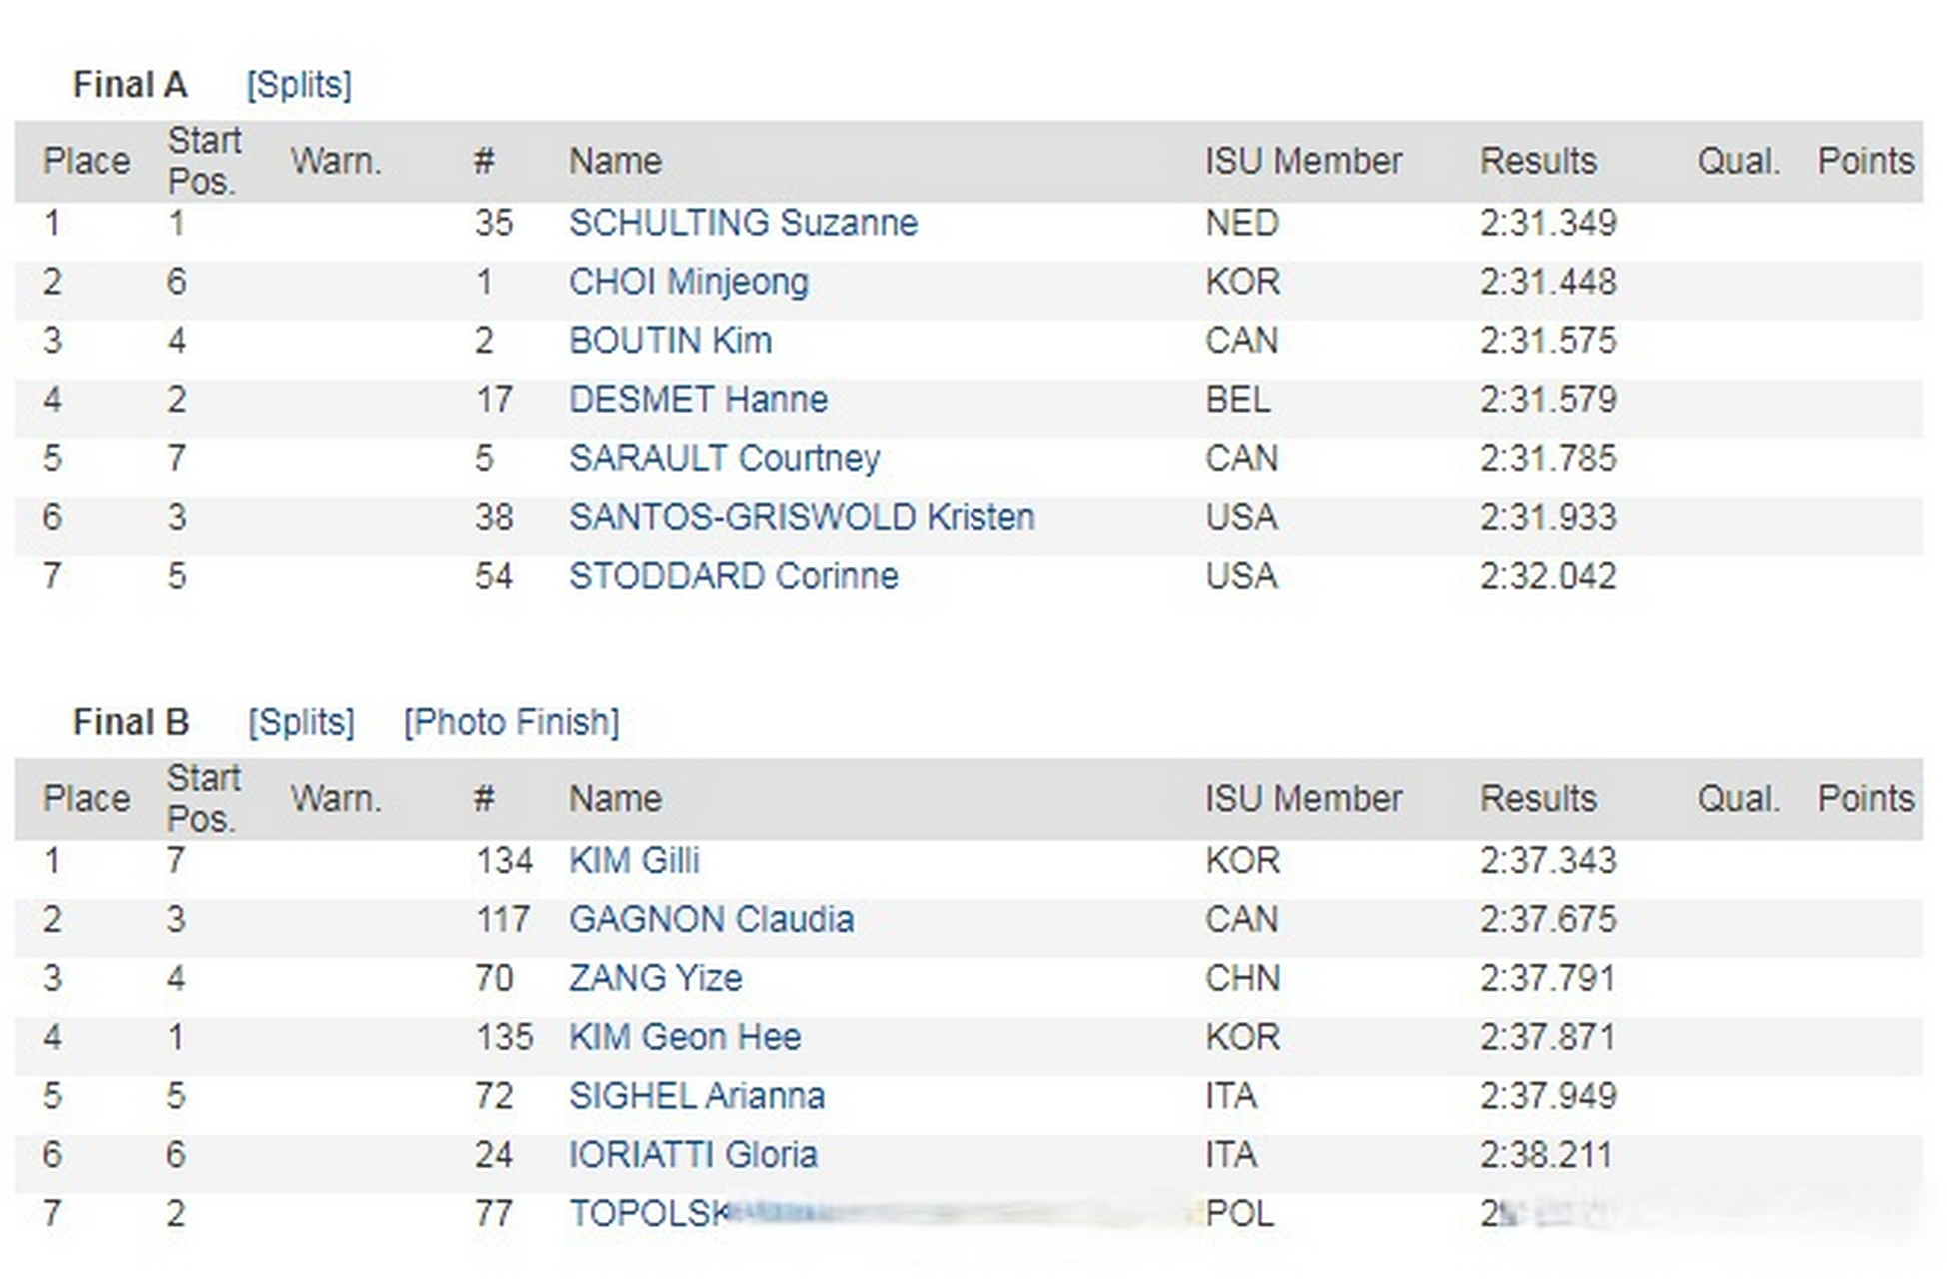Viewport: 1947px width, 1279px height.
Task: Click the Results column header in Final A
Action: tap(1538, 161)
